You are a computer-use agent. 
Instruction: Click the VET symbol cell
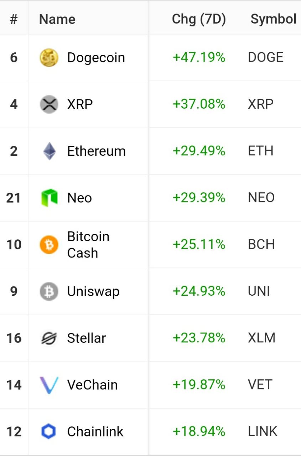(260, 385)
